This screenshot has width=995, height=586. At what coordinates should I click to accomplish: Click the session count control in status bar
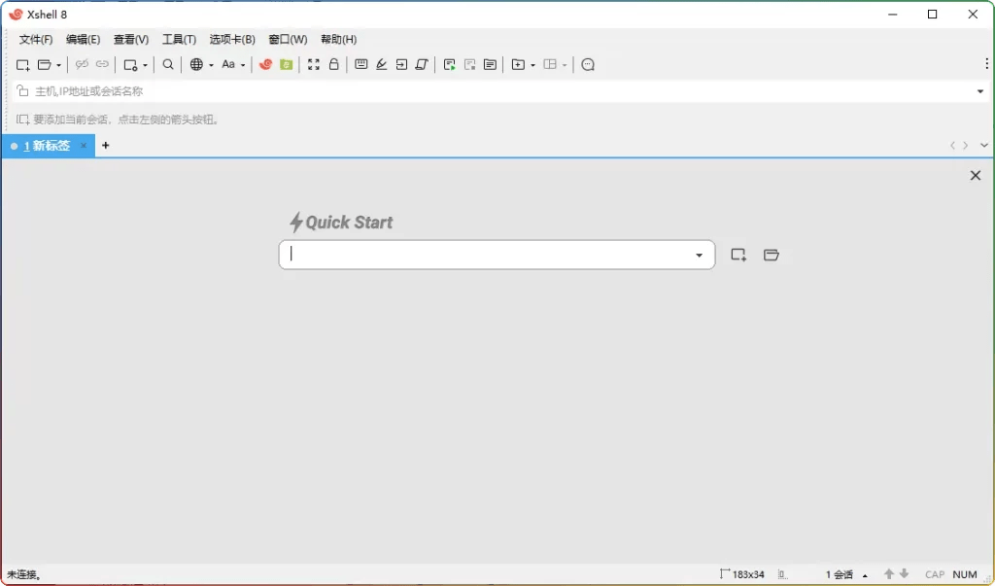[x=837, y=574]
